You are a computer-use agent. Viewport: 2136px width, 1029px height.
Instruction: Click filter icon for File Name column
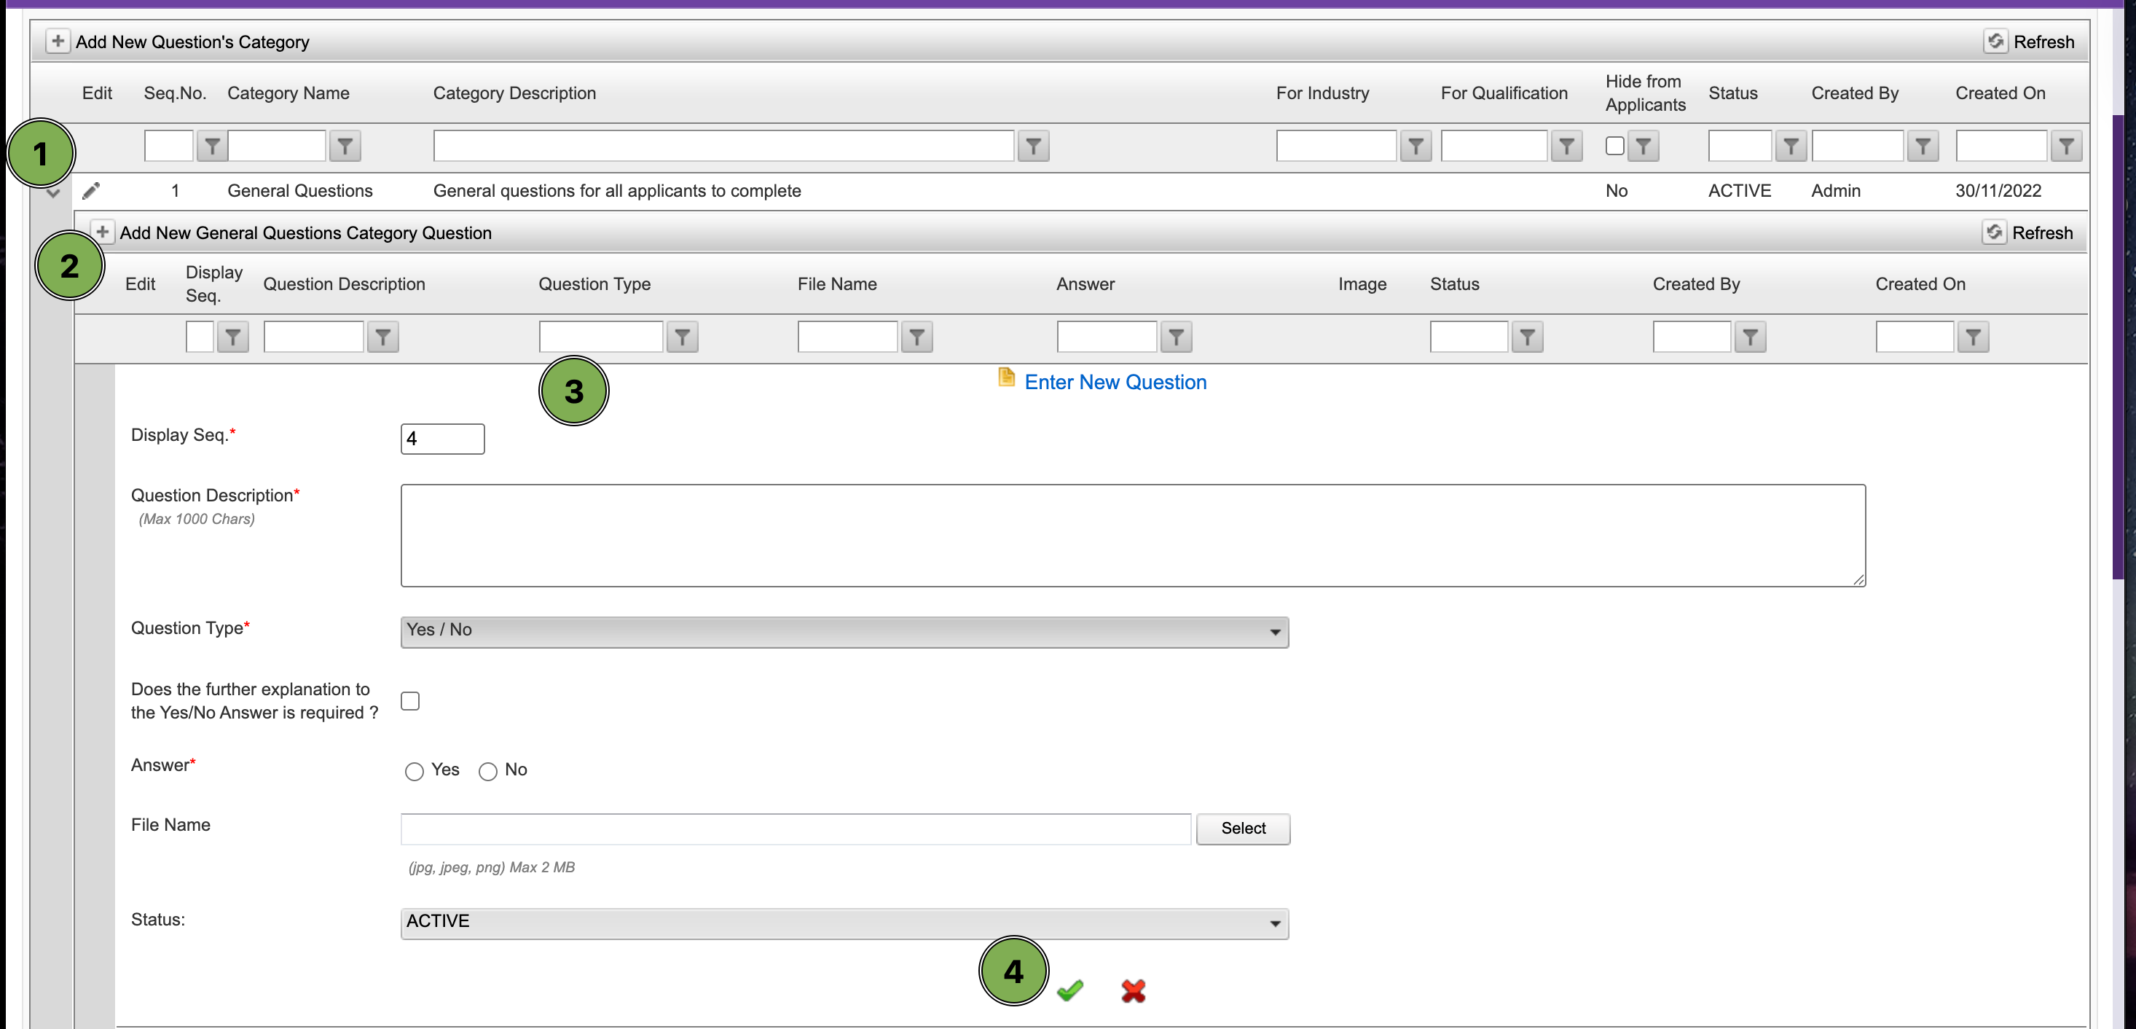[917, 337]
